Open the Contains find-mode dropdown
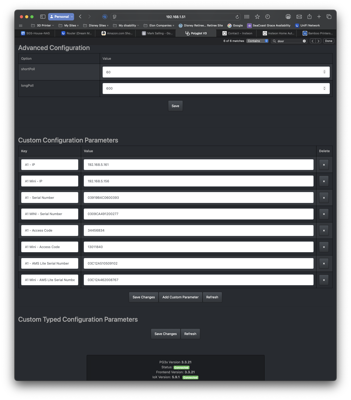The height and width of the screenshot is (400, 351). click(257, 41)
